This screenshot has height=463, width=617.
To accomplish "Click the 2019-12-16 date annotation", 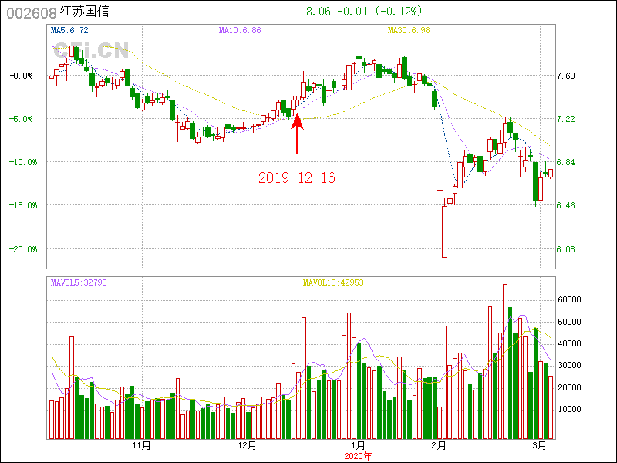I will coord(297,177).
